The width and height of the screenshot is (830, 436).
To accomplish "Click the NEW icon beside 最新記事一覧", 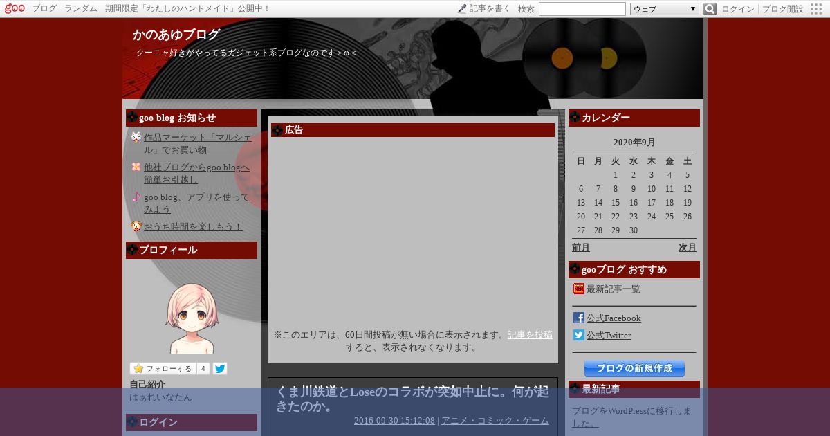I will coord(579,289).
